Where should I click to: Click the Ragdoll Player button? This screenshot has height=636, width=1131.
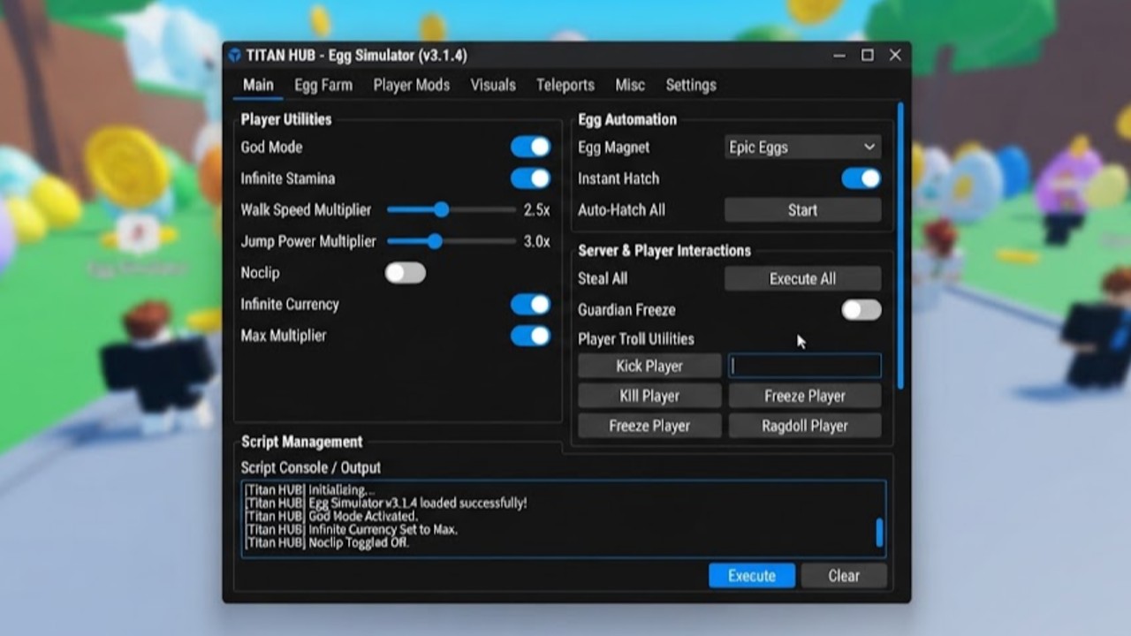click(x=805, y=426)
